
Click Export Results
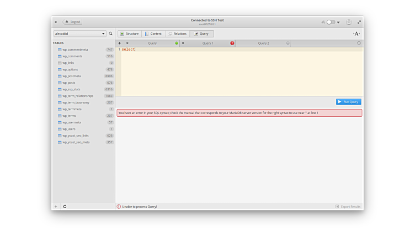click(348, 207)
